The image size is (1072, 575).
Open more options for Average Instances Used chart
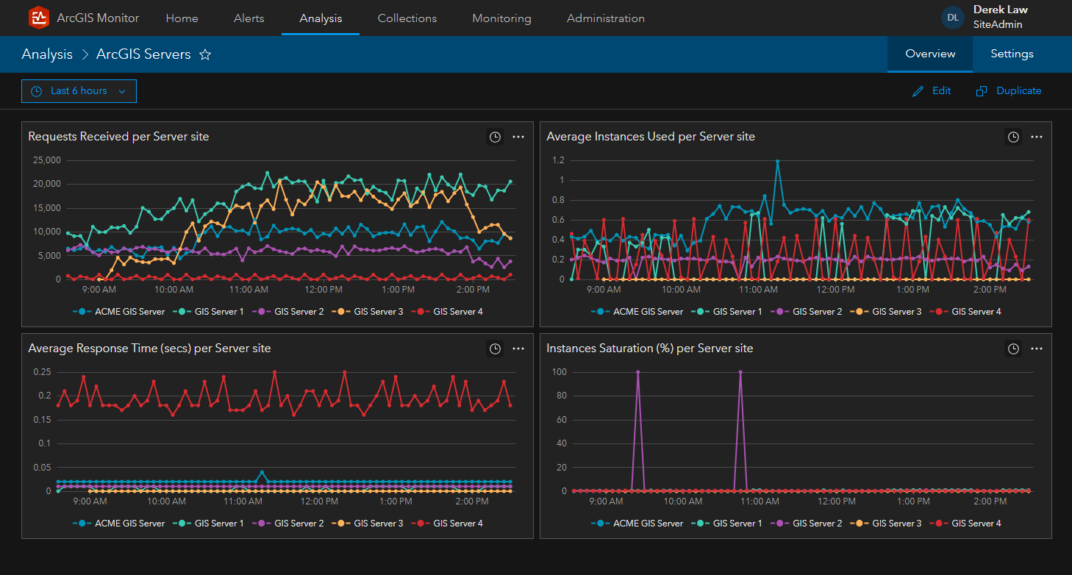1037,137
